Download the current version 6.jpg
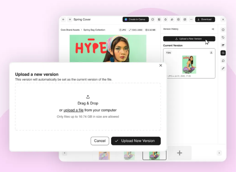 (211, 52)
